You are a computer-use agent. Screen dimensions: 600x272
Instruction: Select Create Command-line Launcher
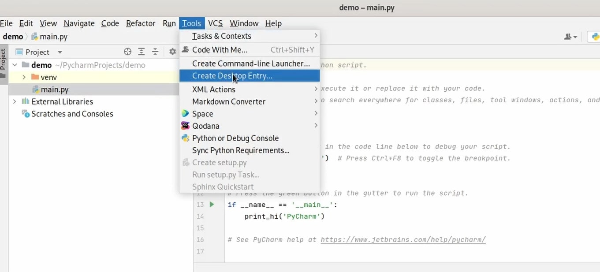tap(250, 63)
